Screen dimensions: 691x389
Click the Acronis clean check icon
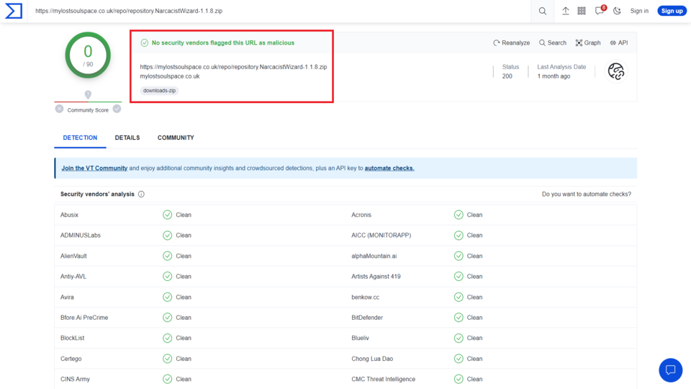tap(459, 215)
